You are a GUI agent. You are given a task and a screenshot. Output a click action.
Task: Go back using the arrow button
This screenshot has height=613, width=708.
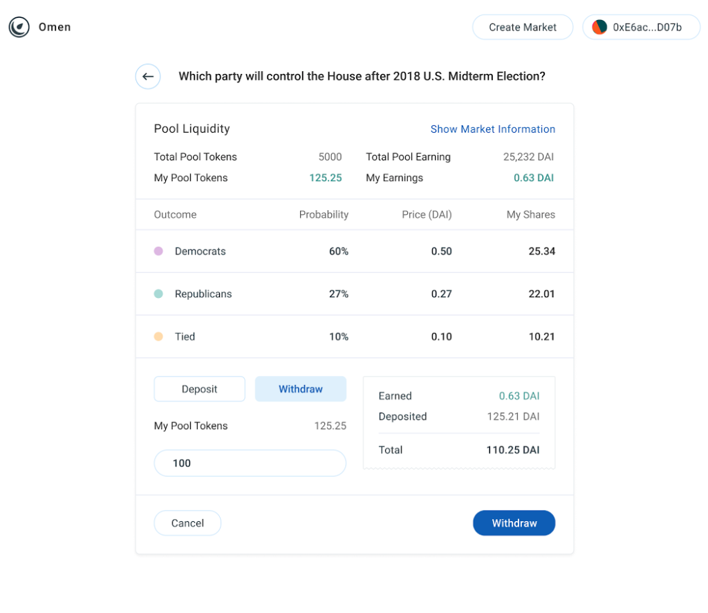tap(148, 77)
